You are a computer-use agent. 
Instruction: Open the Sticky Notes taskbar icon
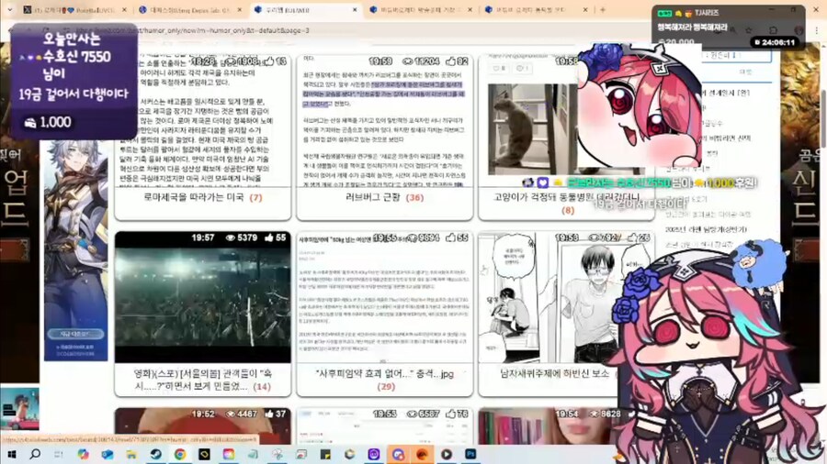[x=325, y=454]
